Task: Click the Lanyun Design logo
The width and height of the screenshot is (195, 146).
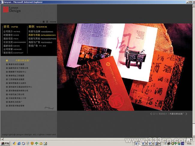Action: pos(12,10)
